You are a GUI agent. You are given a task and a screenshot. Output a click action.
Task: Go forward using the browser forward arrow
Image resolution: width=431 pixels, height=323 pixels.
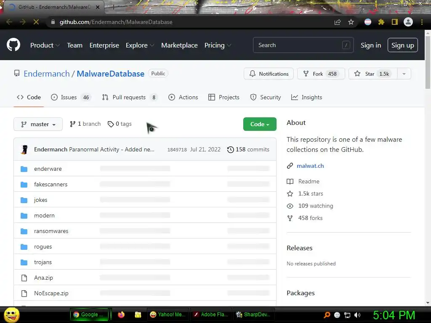coord(23,22)
